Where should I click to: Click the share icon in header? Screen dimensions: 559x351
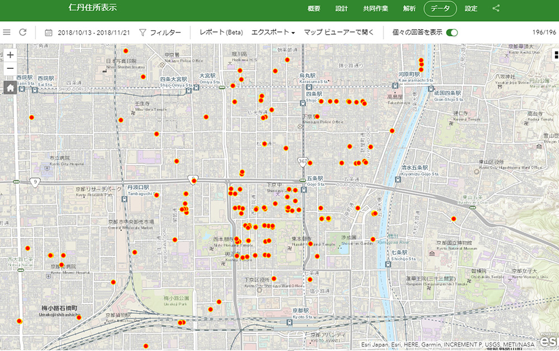click(x=496, y=8)
